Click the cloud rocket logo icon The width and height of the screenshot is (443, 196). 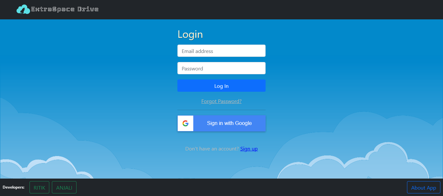23,9
